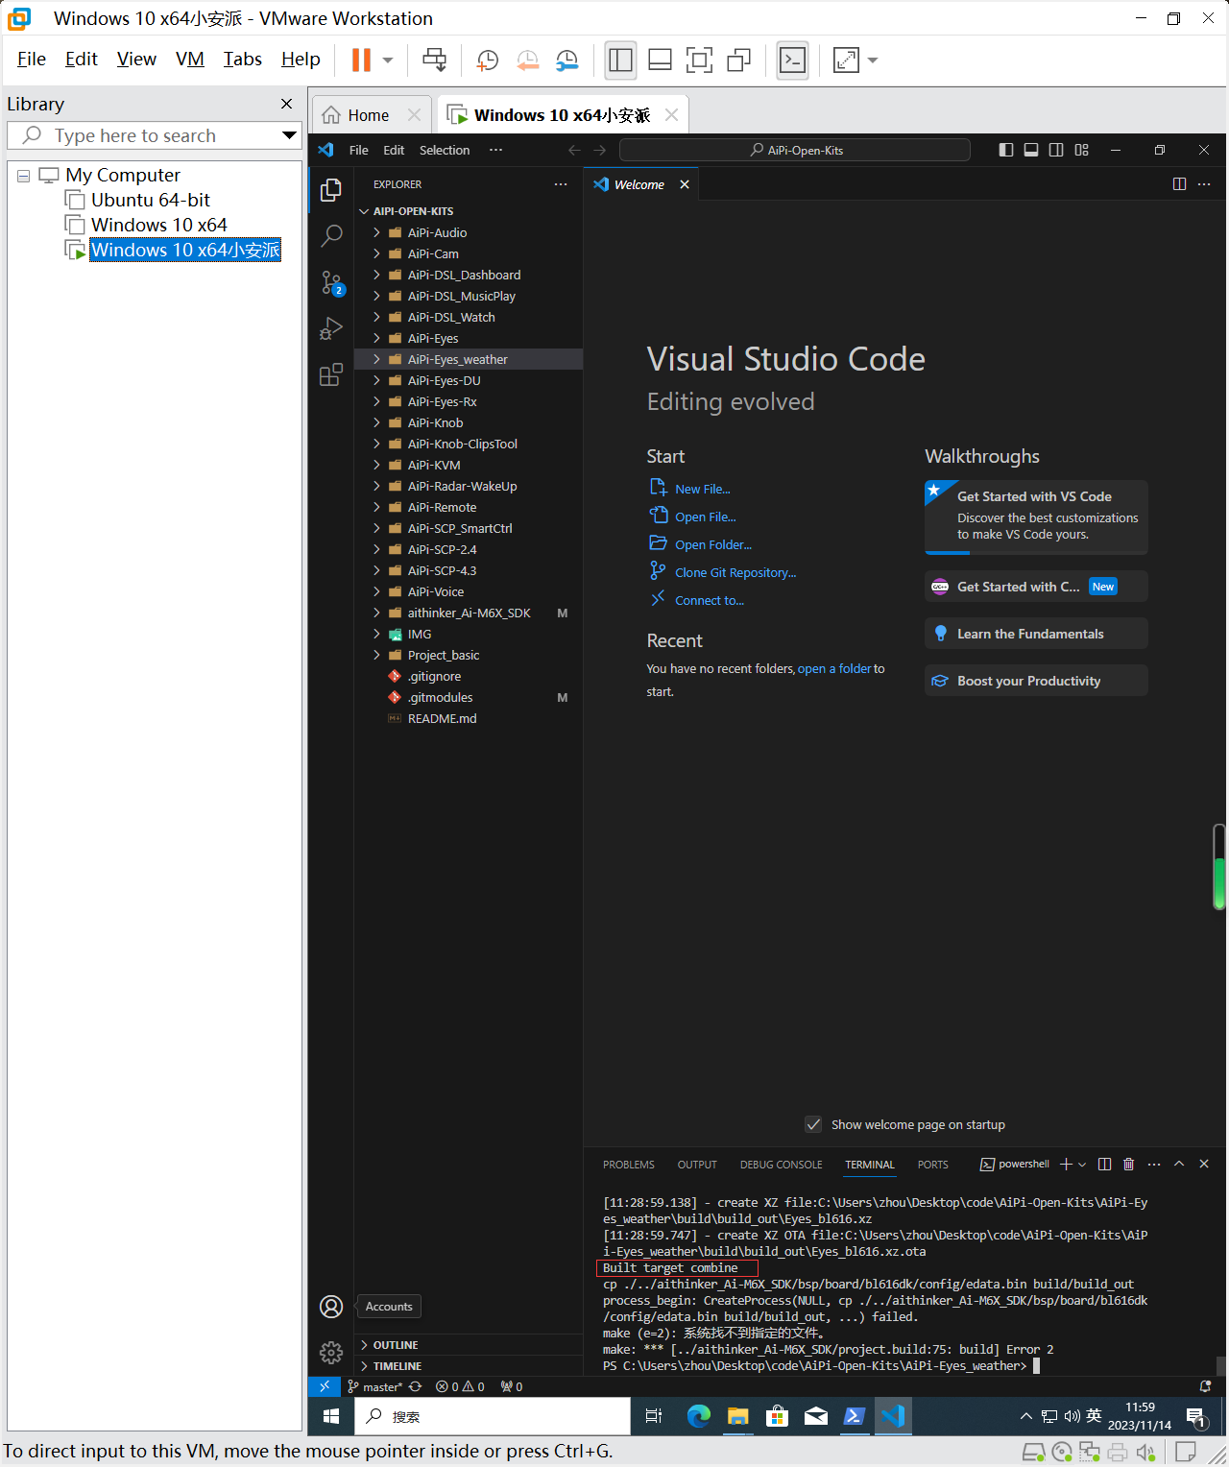Open the VMware power options dropdown arrow
Image resolution: width=1229 pixels, height=1467 pixels.
388,60
